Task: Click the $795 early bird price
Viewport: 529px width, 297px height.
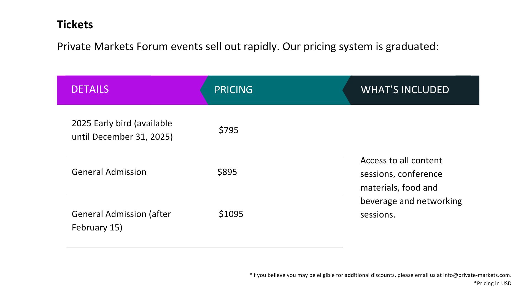Action: click(228, 130)
